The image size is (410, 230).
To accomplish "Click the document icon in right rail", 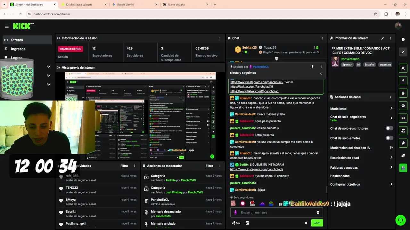I will pos(403,93).
